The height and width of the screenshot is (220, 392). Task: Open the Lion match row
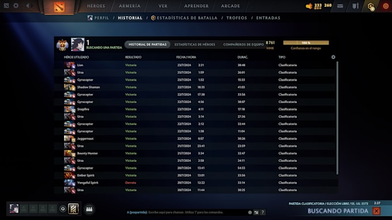point(195,65)
